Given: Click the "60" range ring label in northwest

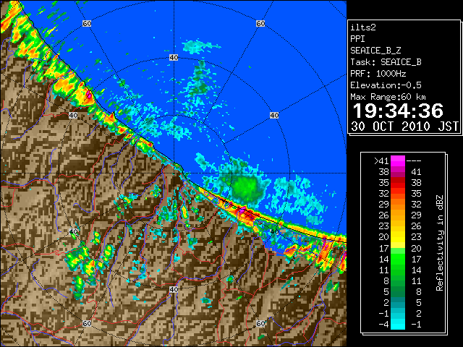Looking at the screenshot, I should 87,23.
